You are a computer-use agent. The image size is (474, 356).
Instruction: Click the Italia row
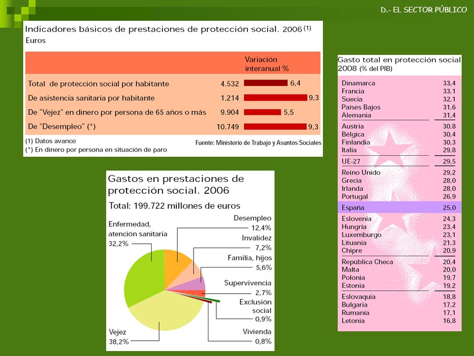click(398, 150)
